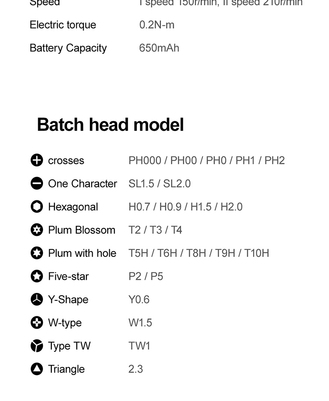Click the Triangle bit icon
This screenshot has height=401, width=329.
pyautogui.click(x=37, y=369)
